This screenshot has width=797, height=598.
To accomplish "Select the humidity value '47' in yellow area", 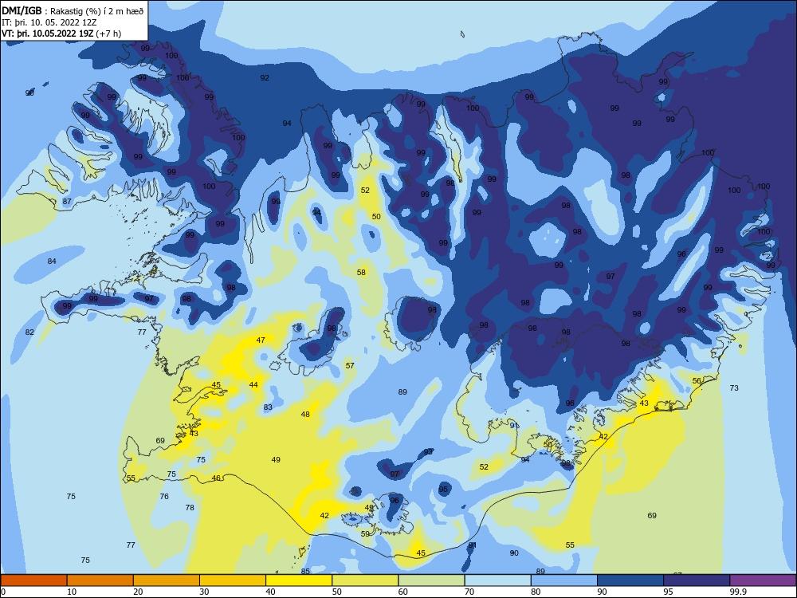I will tap(261, 340).
